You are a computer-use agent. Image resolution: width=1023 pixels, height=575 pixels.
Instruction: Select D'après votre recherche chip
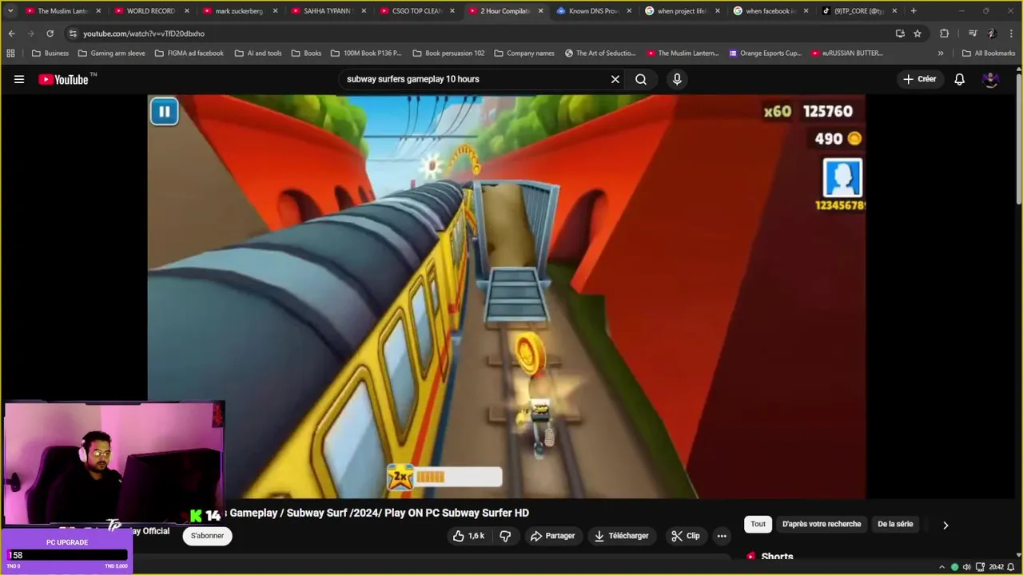pyautogui.click(x=822, y=524)
